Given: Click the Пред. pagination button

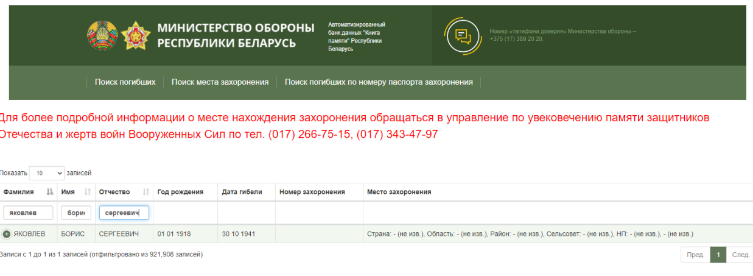Looking at the screenshot, I should 695,255.
